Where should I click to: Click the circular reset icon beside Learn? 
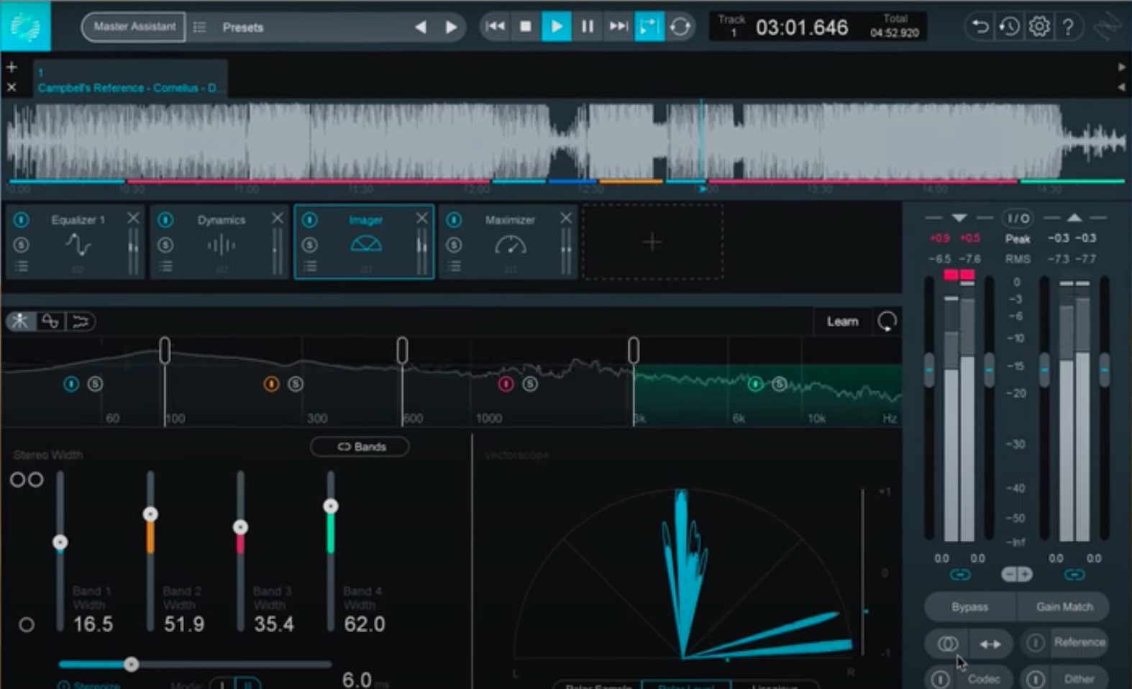coord(887,321)
